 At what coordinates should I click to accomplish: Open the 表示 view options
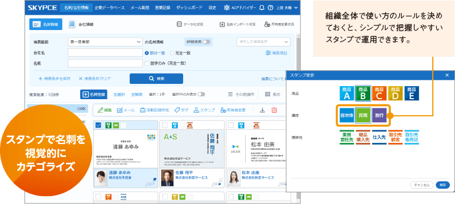272,94
